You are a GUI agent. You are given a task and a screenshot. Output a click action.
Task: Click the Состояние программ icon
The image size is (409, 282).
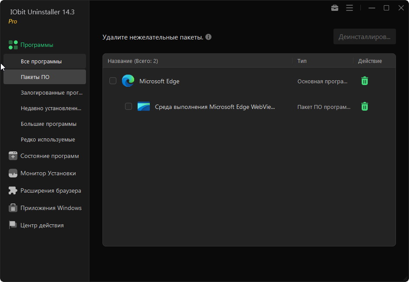(13, 156)
